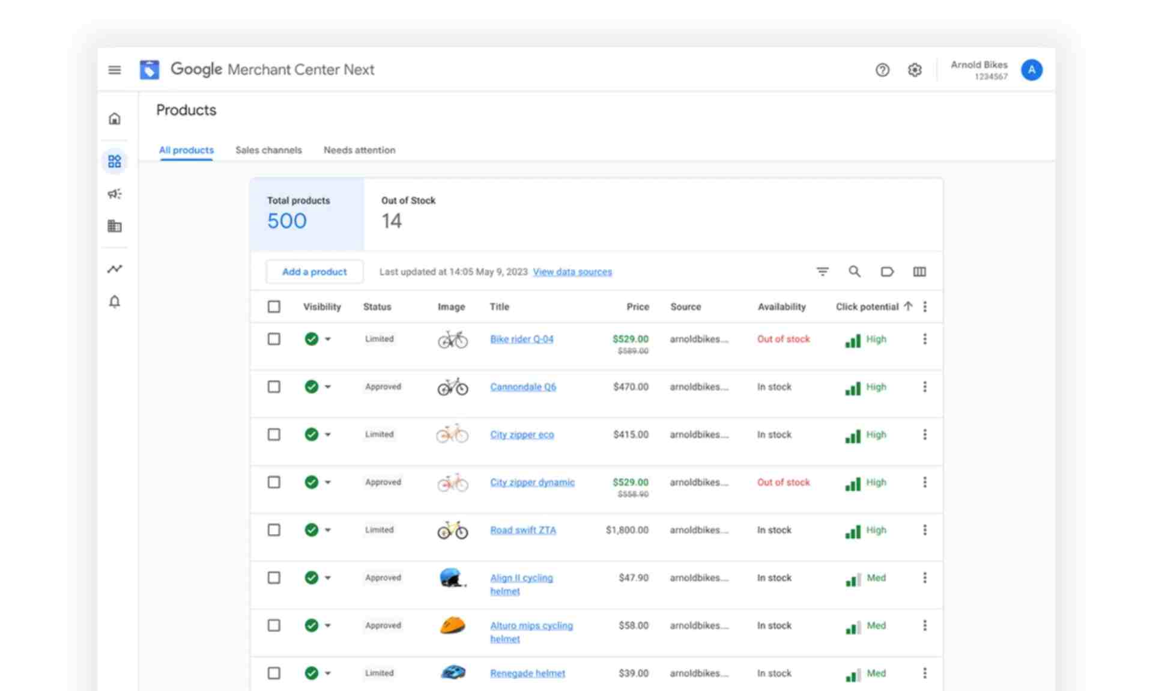1153x691 pixels.
Task: Click the search magnifier above the table
Action: 855,272
